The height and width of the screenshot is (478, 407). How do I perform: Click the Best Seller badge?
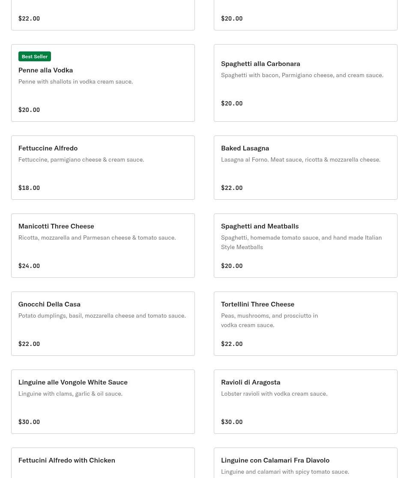pyautogui.click(x=35, y=57)
